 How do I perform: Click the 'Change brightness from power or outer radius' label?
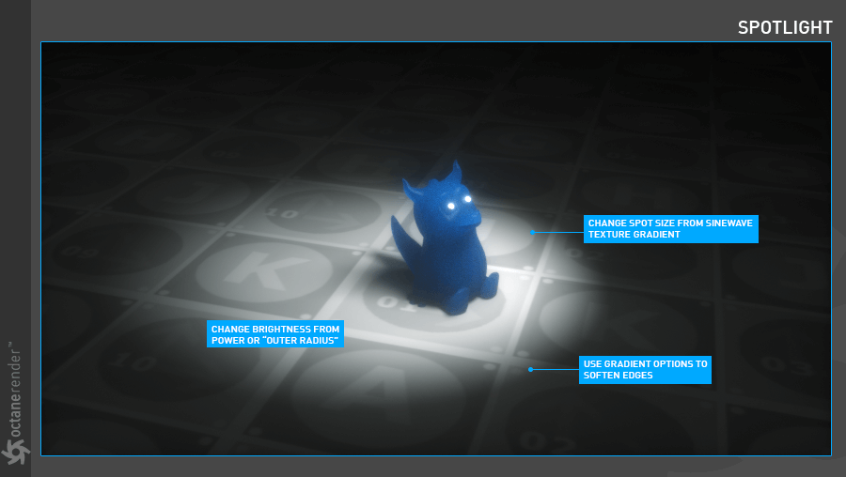point(275,334)
